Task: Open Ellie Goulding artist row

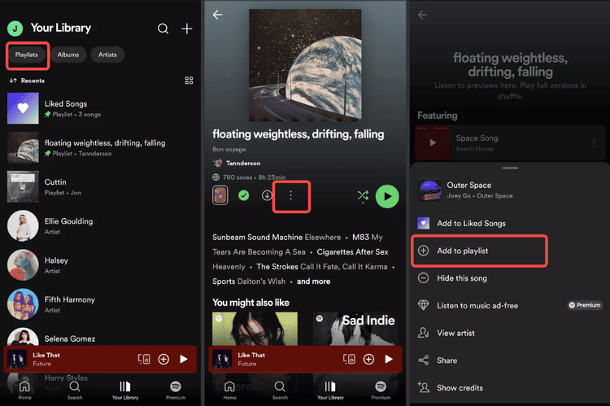Action: 101,225
